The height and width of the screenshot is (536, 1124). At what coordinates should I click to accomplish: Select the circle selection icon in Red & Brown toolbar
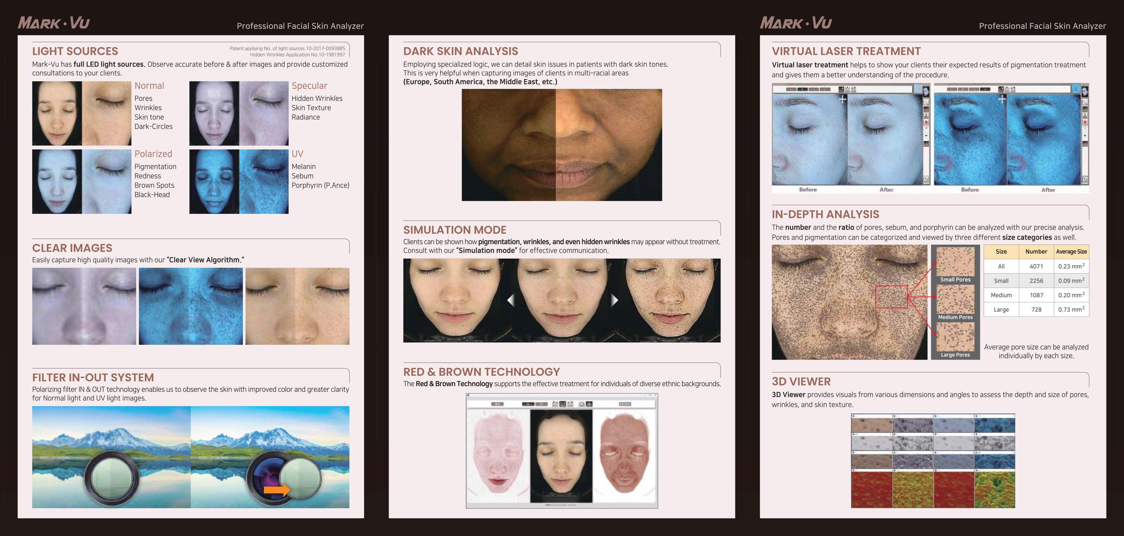pos(582,404)
